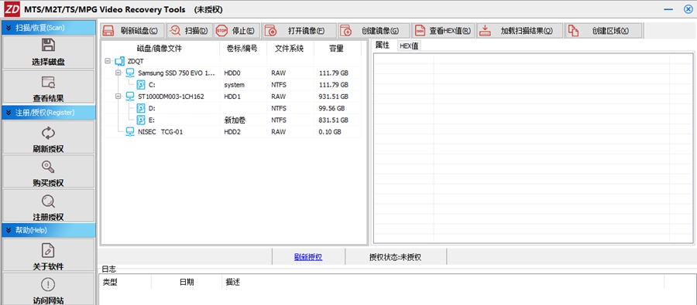Collapse the ST1000DM003-1CH162 disk node
Screen dimensions: 697x305
tap(118, 97)
